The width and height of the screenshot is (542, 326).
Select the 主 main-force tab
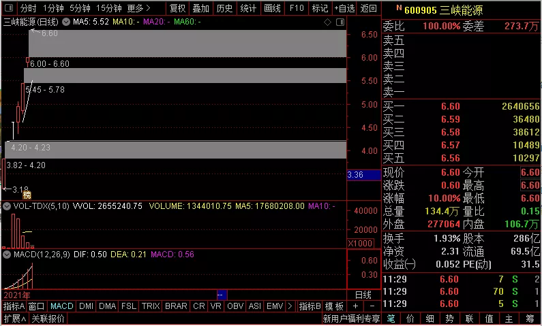[509, 319]
